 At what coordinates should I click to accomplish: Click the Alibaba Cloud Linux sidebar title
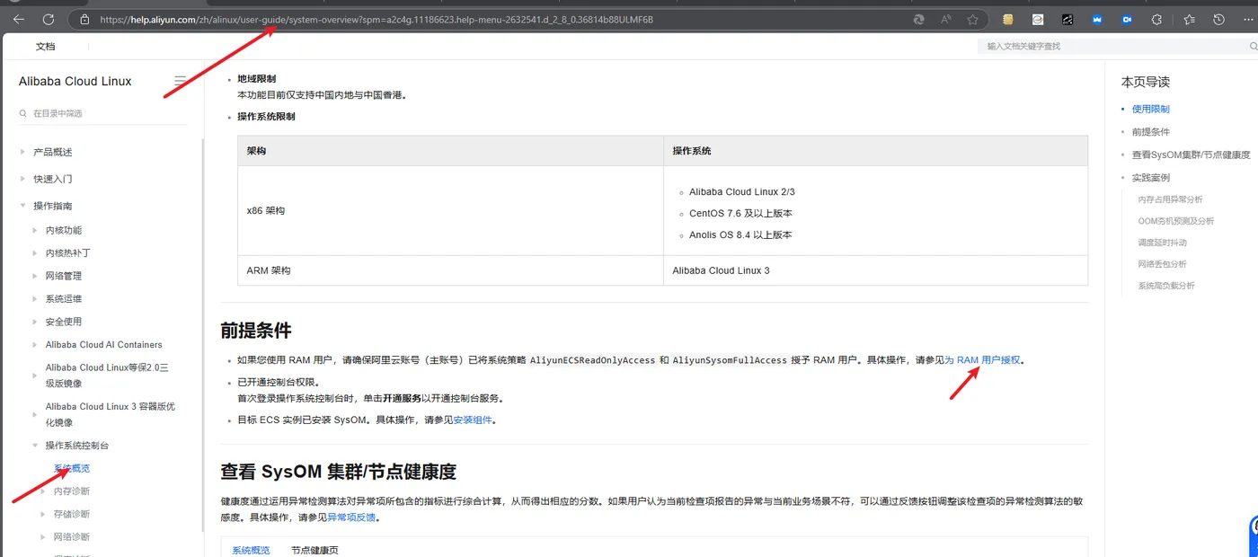(x=75, y=81)
